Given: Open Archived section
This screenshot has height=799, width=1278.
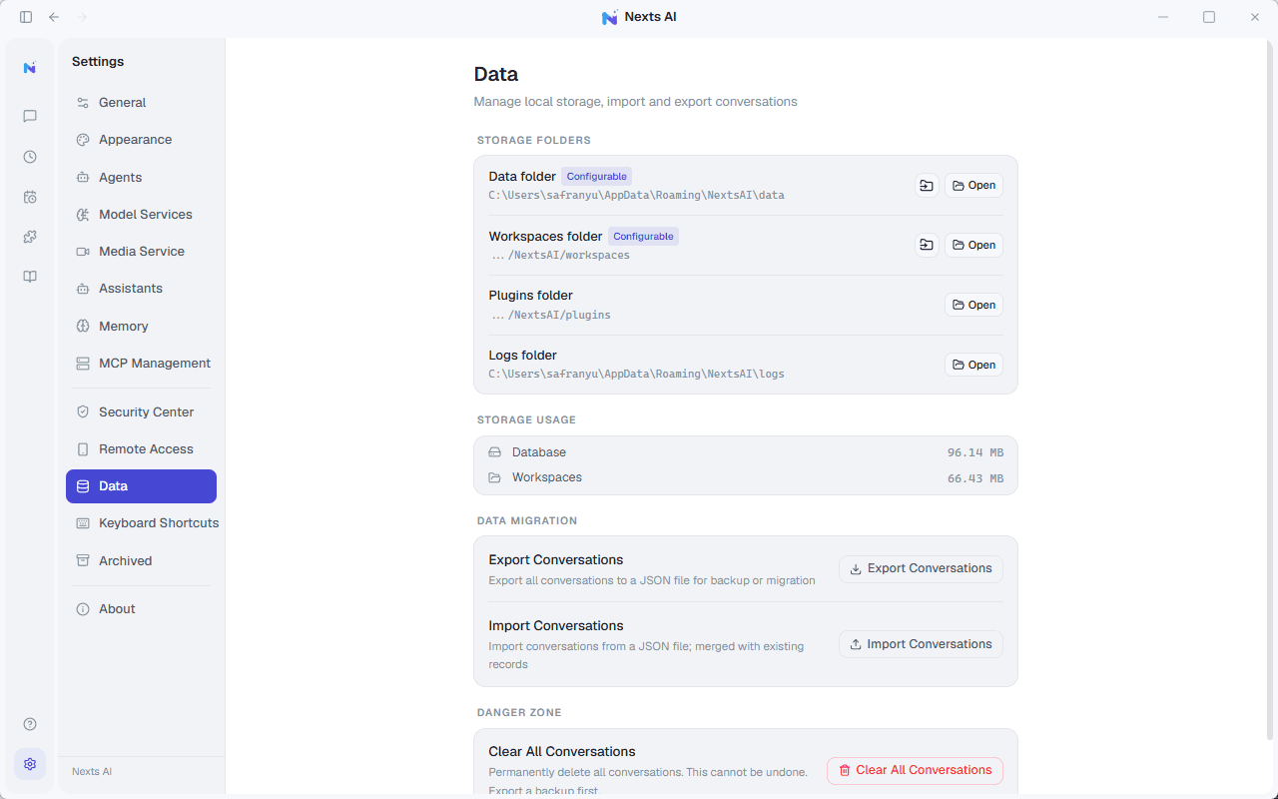Looking at the screenshot, I should (x=141, y=561).
